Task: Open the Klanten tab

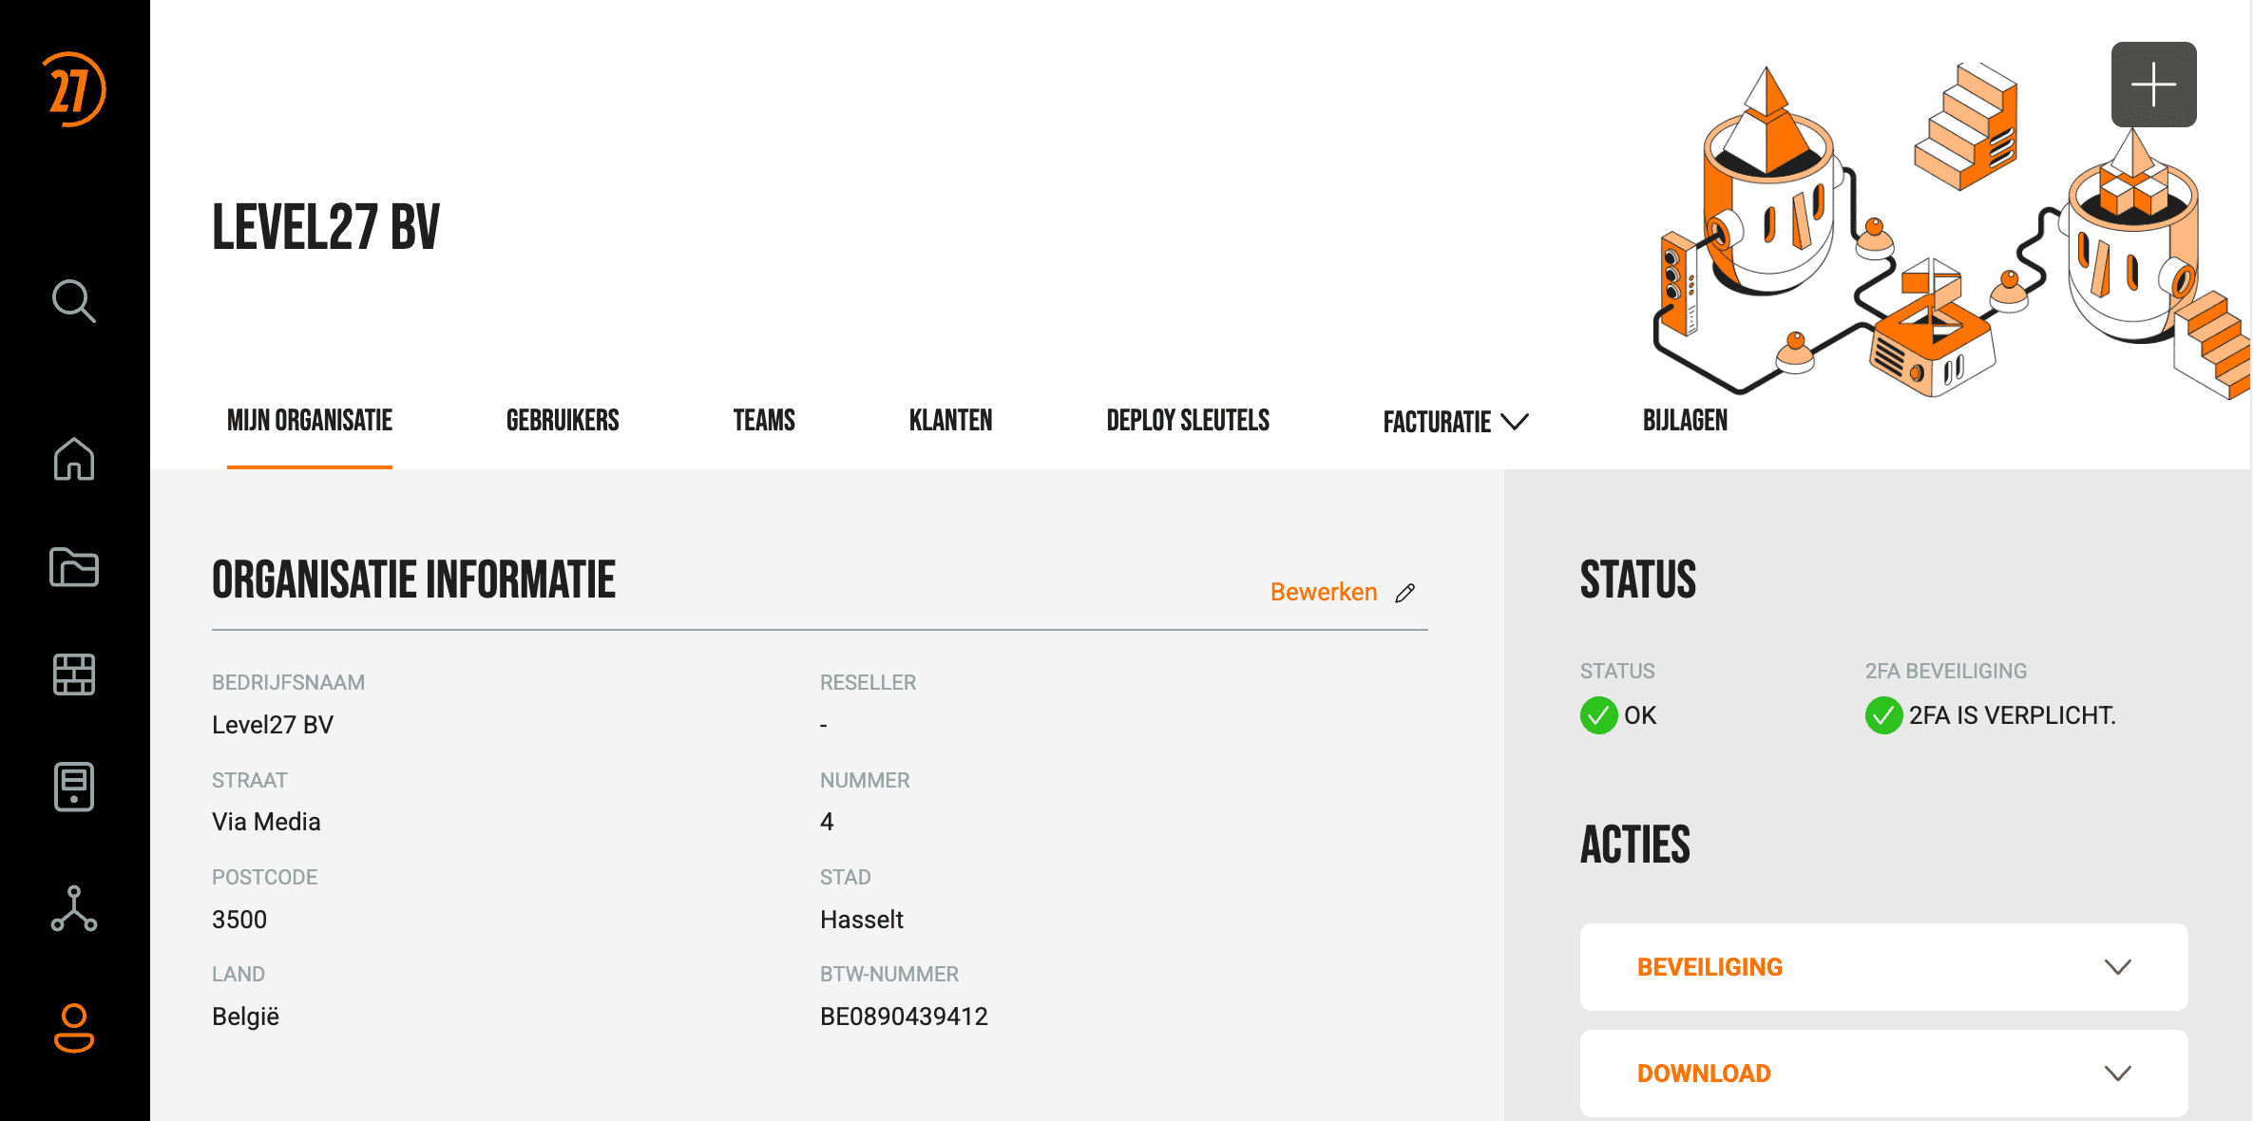Action: (950, 421)
